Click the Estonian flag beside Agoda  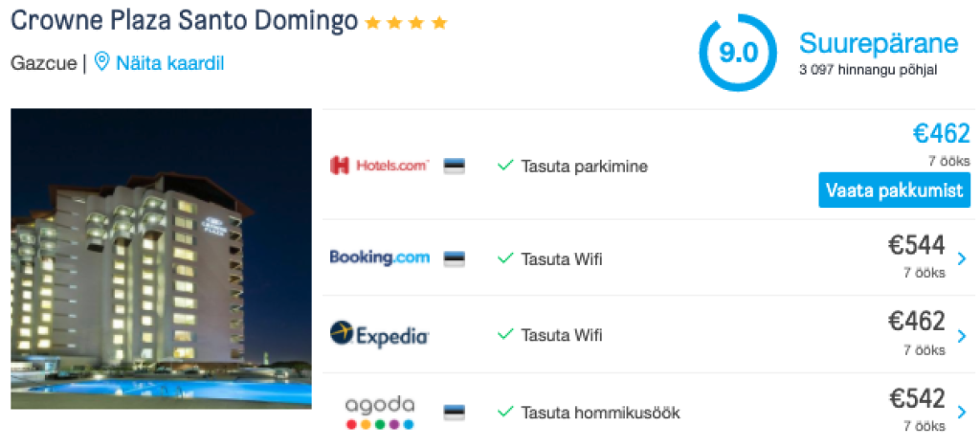454,413
